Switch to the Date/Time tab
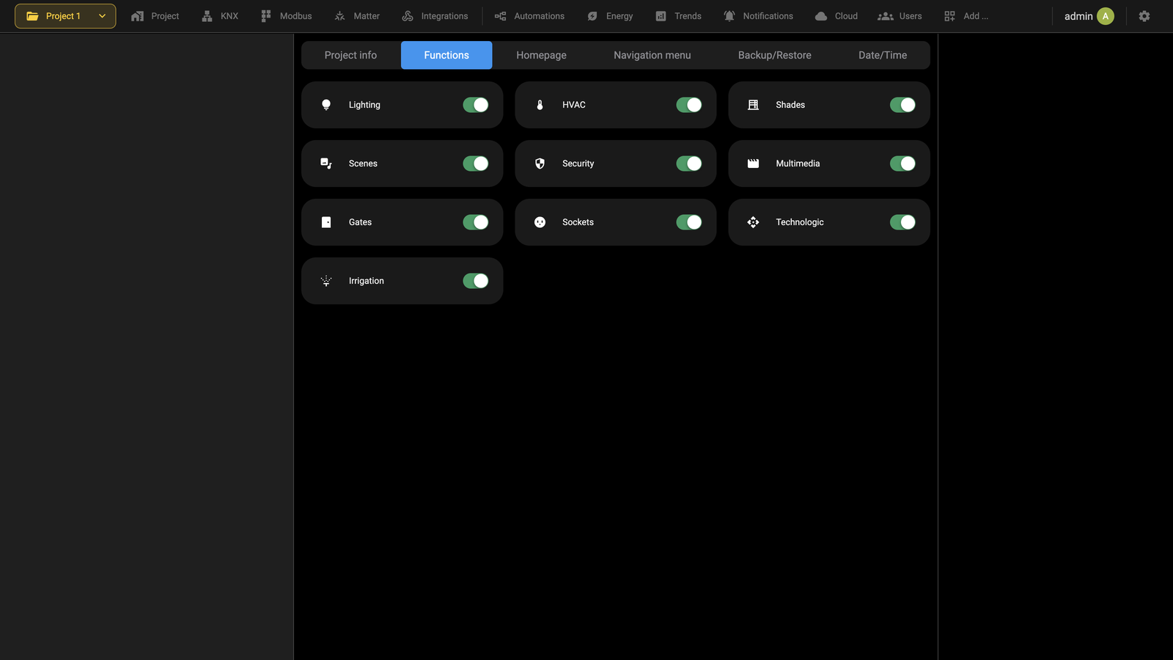Viewport: 1173px width, 660px height. tap(883, 55)
